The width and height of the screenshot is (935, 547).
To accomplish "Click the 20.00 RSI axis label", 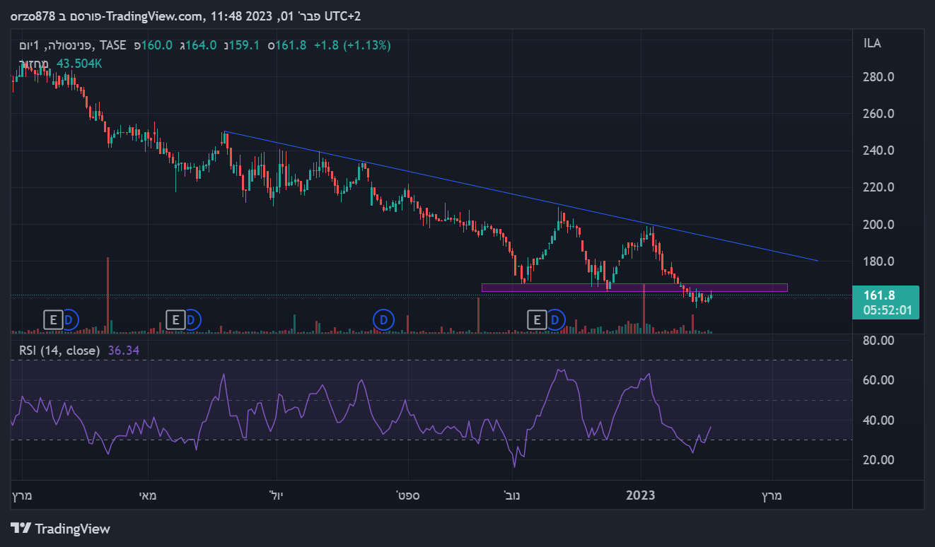I will click(880, 460).
